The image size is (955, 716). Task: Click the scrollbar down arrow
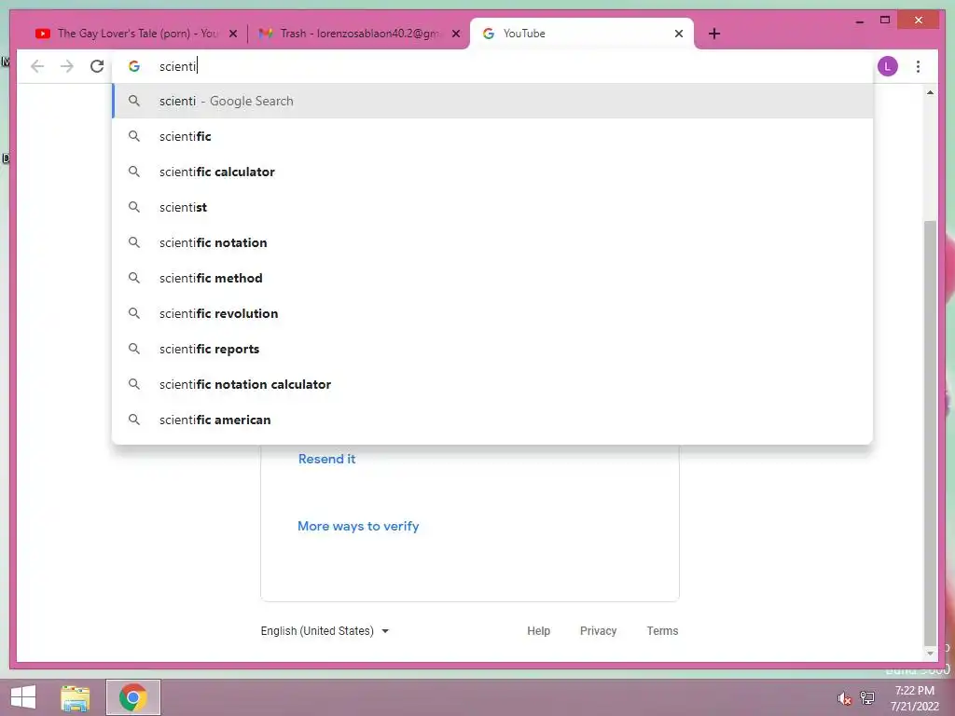click(930, 654)
